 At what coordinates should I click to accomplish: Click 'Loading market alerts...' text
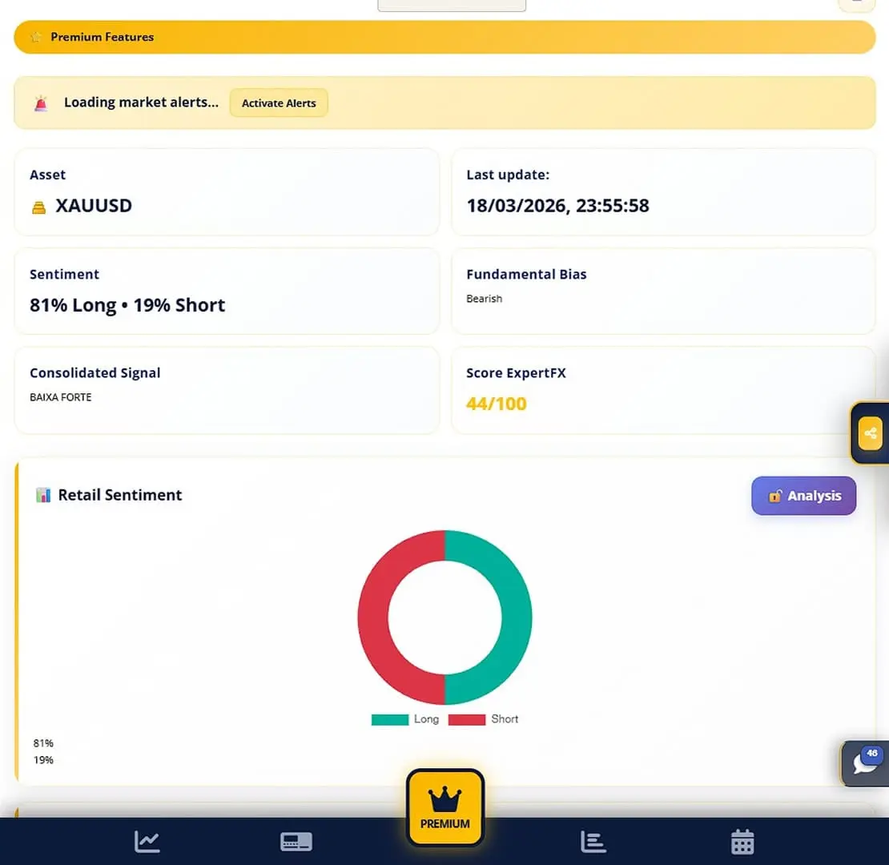click(141, 102)
